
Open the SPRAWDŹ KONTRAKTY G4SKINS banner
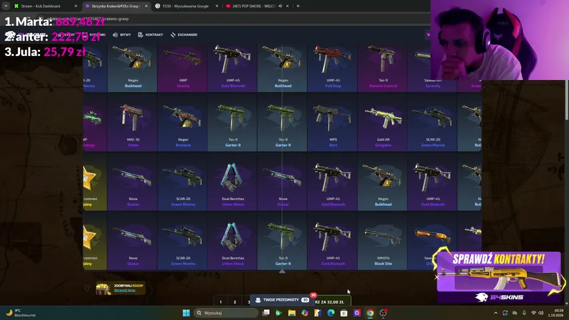click(x=499, y=276)
